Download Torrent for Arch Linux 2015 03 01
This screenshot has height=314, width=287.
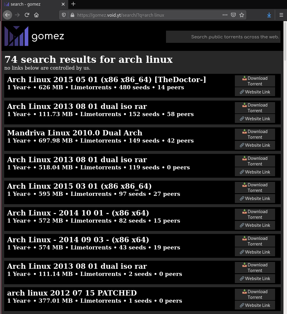click(x=255, y=188)
